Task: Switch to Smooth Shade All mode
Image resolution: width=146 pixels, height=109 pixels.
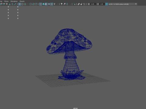Action: (43, 4)
